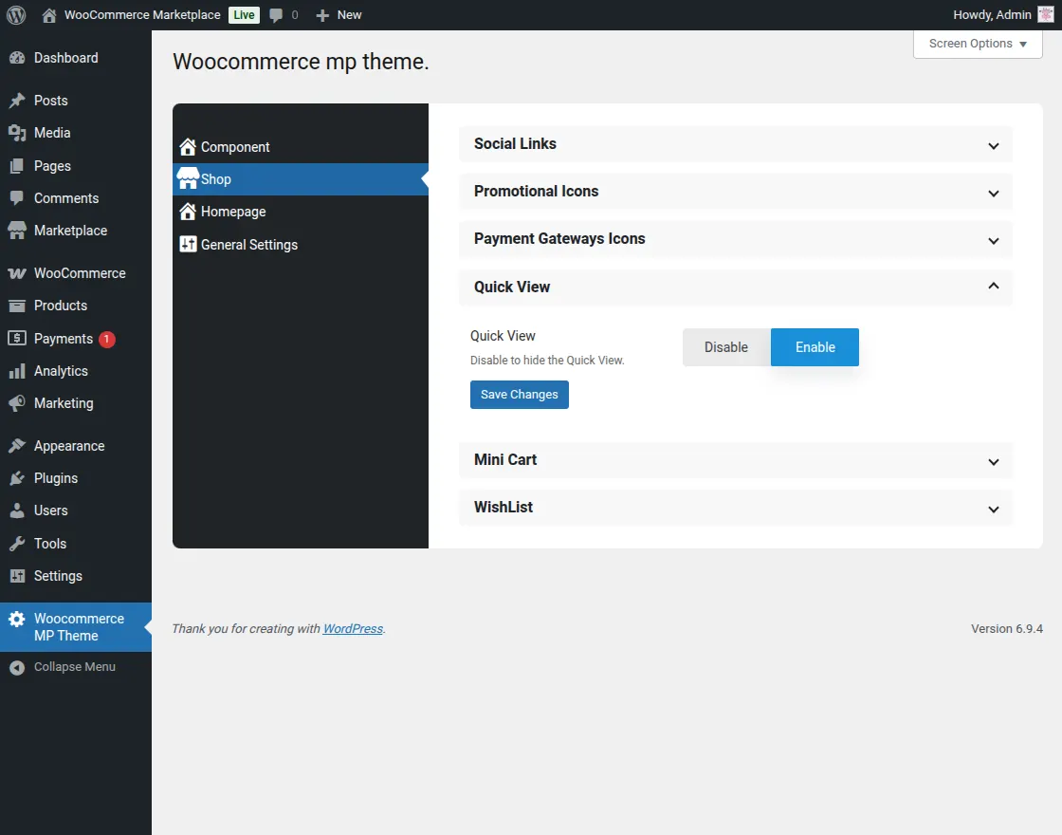Go to the Appearance menu label
This screenshot has width=1062, height=835.
69,446
